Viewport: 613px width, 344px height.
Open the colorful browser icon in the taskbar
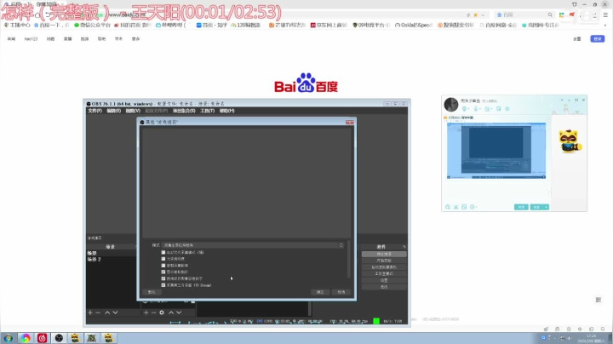pyautogui.click(x=26, y=338)
